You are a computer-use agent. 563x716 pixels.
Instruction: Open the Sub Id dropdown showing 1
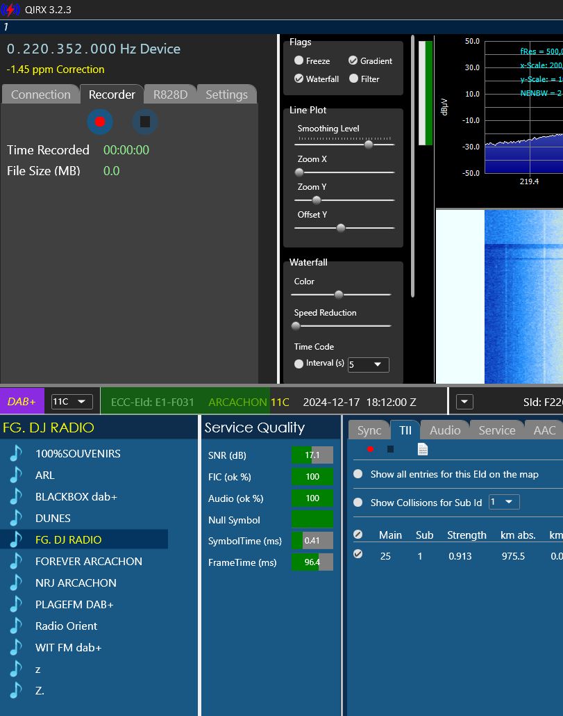504,502
